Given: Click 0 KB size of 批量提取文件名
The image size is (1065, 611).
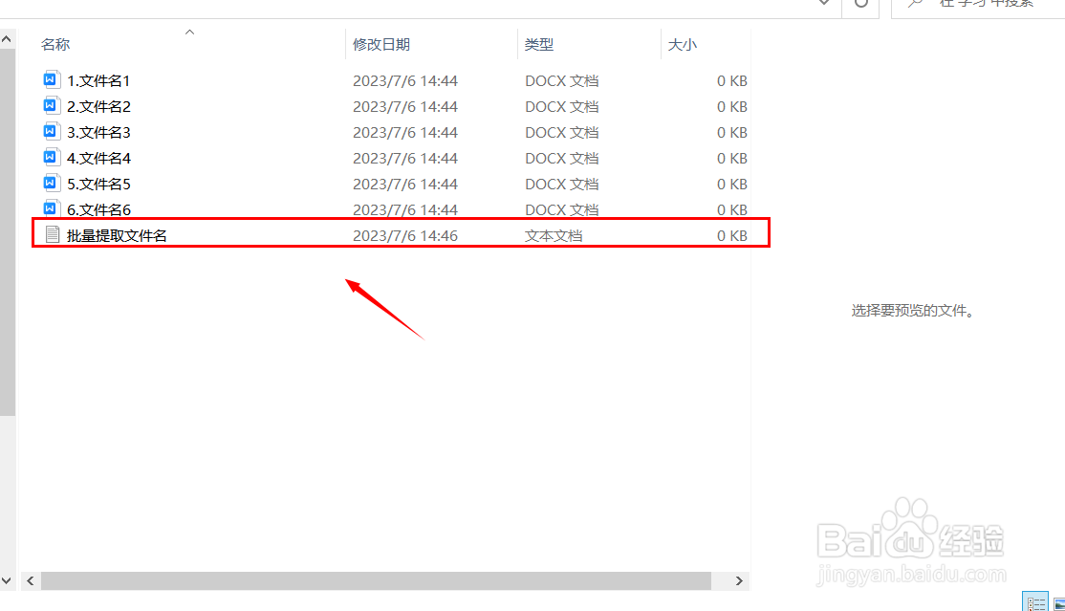Looking at the screenshot, I should click(732, 236).
